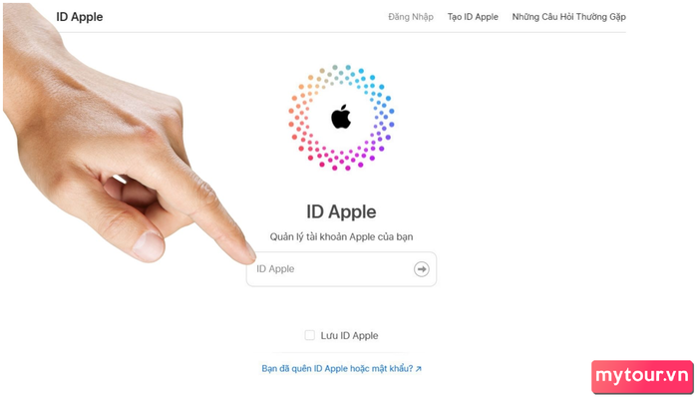Open the mytour.vn watermark badge
The width and height of the screenshot is (698, 400).
click(x=642, y=376)
